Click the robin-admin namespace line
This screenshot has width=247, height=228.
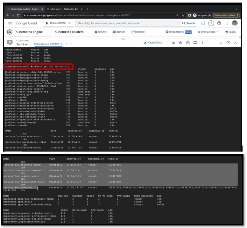[27, 50]
